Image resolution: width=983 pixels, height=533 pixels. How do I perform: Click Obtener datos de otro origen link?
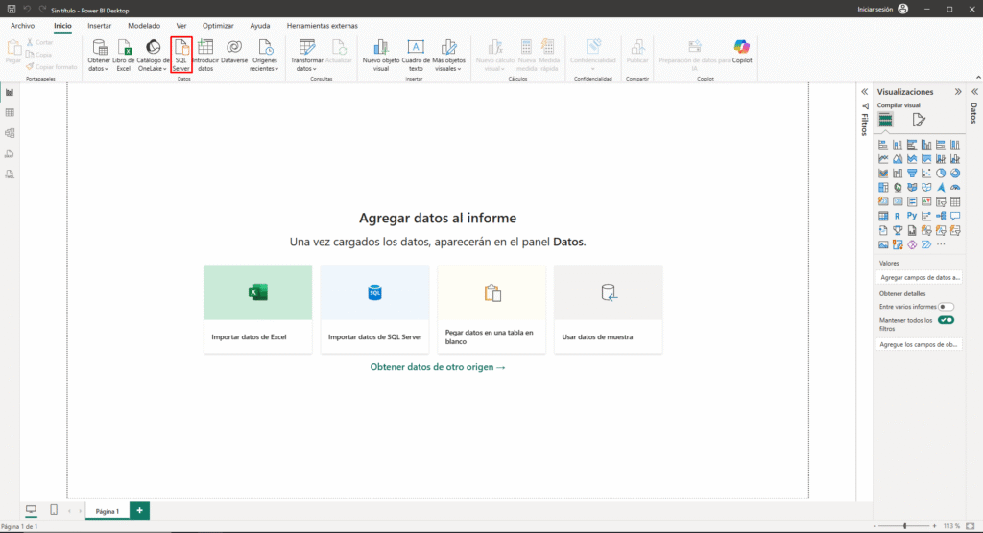tap(437, 367)
